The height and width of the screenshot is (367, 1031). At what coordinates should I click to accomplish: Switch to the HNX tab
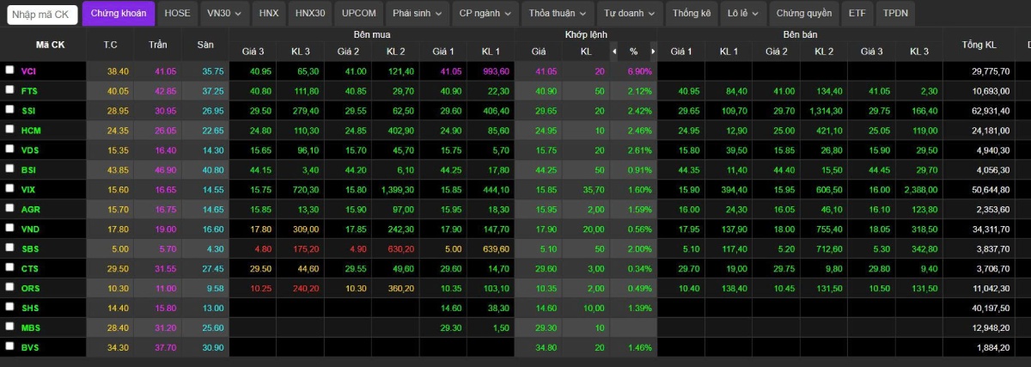pos(269,13)
